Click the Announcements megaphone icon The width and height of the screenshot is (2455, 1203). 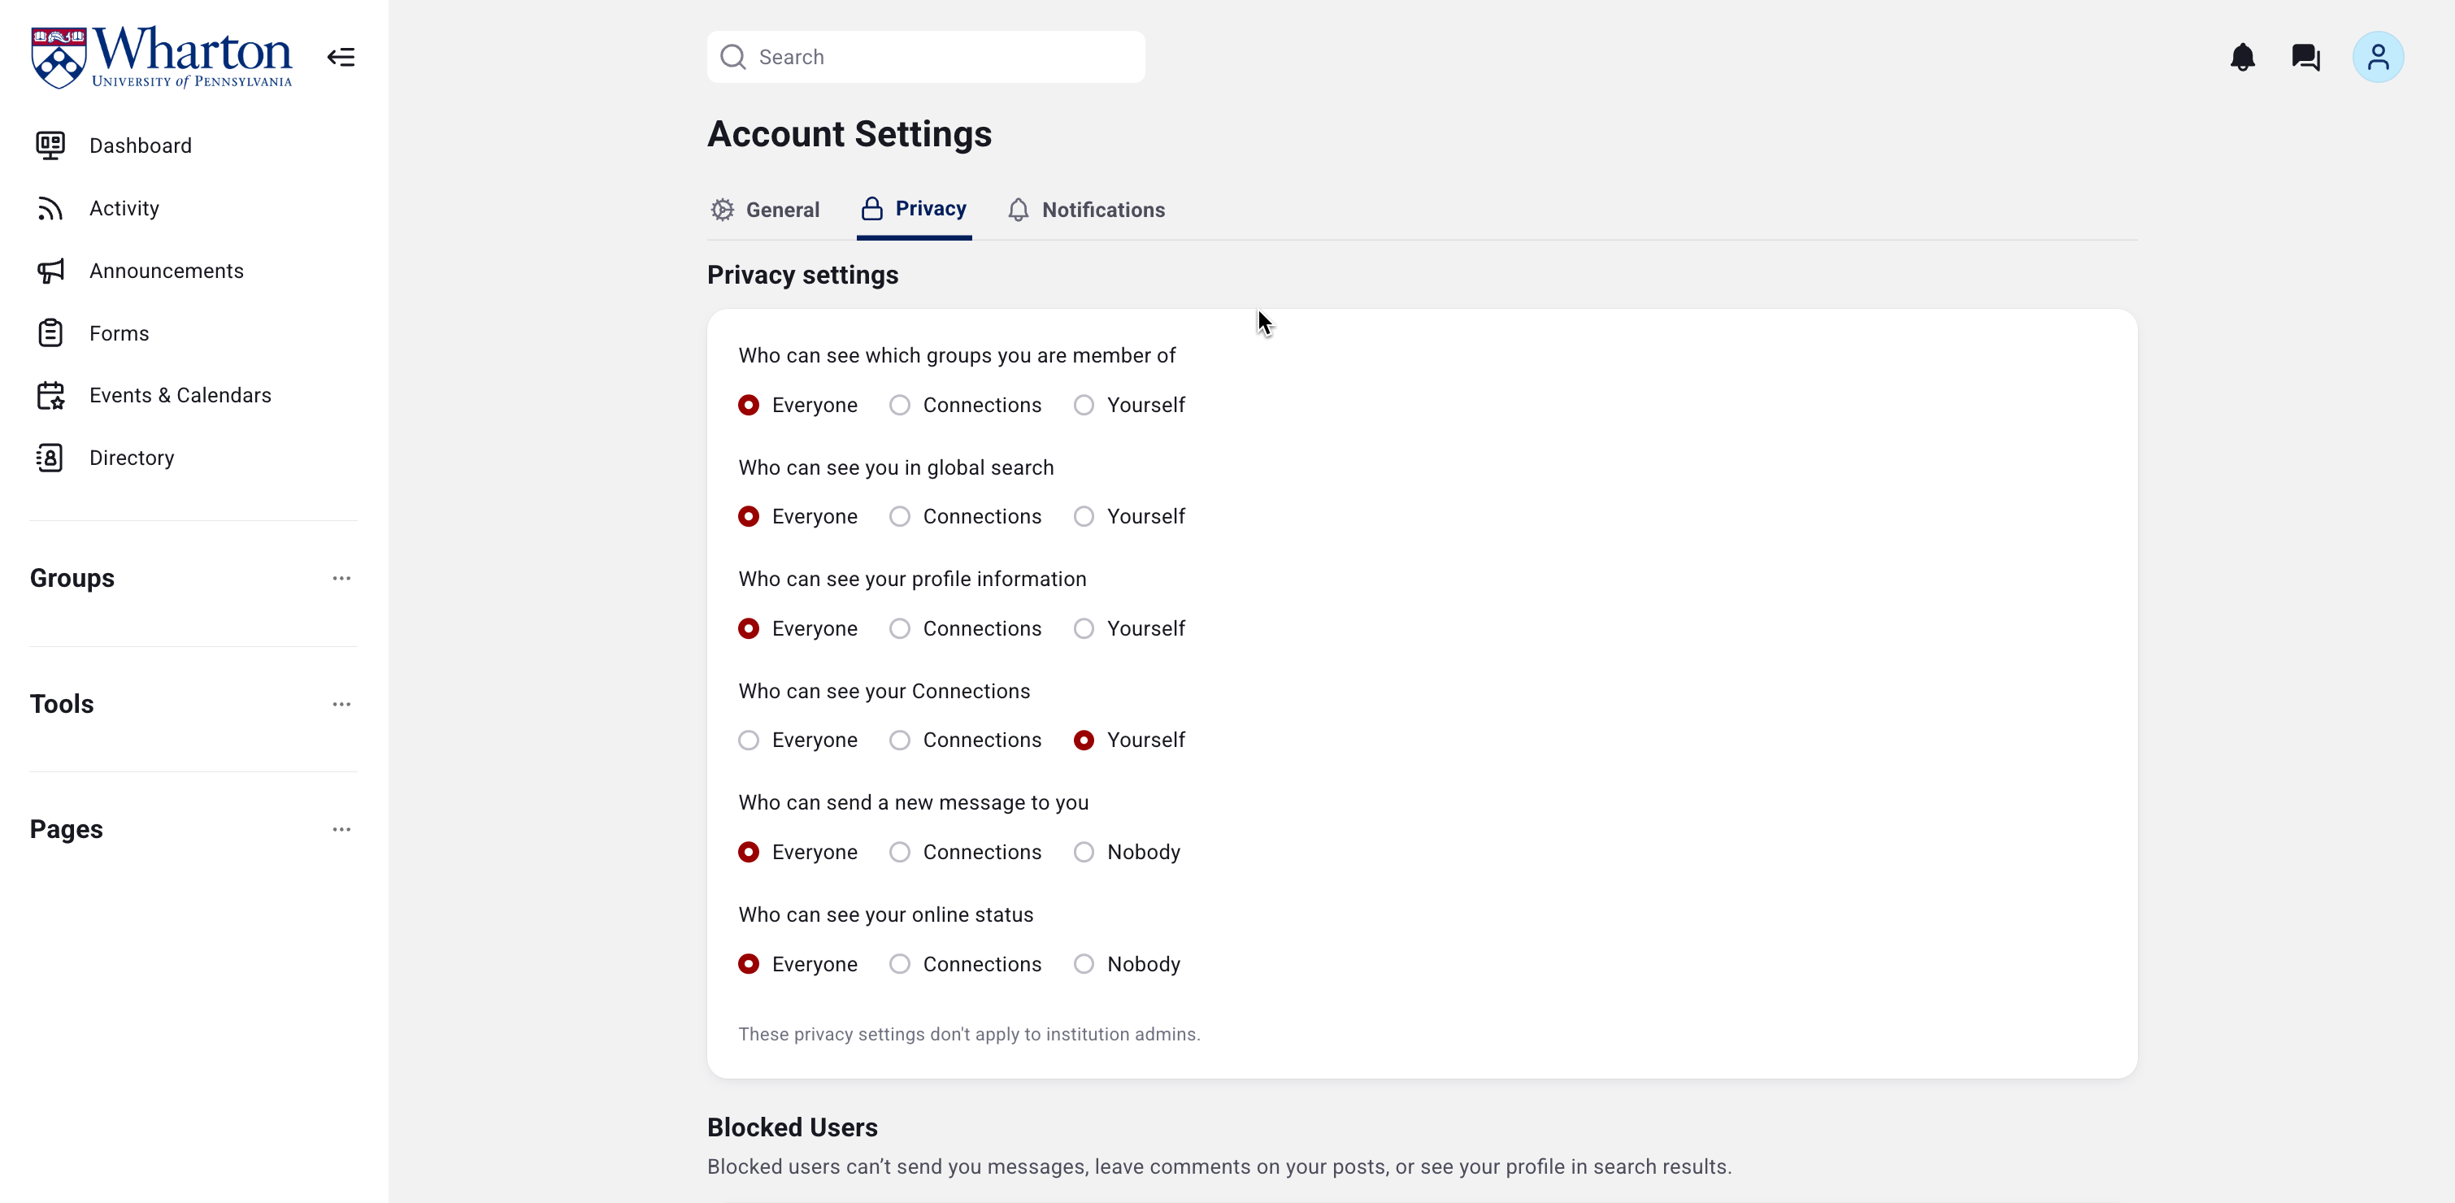(x=50, y=271)
